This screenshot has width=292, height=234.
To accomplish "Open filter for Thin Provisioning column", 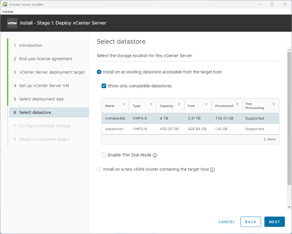I will click(x=274, y=104).
